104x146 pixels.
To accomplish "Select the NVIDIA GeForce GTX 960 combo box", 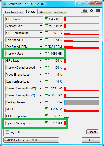I will coord(31,140).
